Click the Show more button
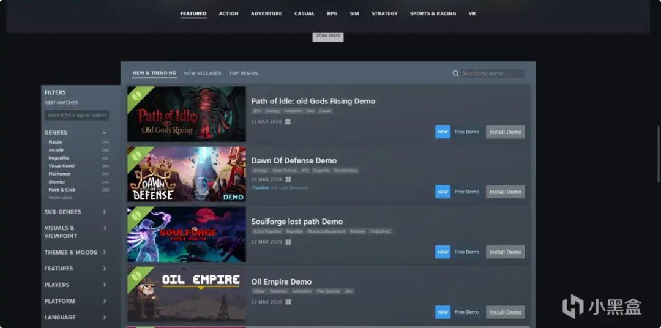Screen dimensions: 661x328 (x=328, y=36)
